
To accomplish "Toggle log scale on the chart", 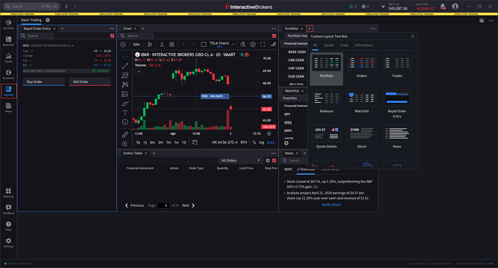I will pyautogui.click(x=262, y=142).
